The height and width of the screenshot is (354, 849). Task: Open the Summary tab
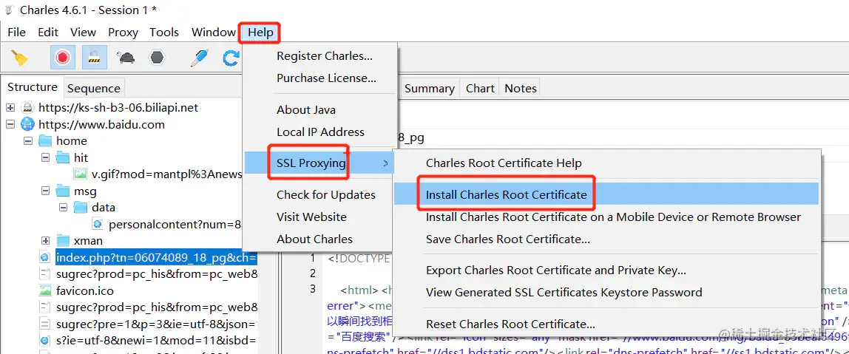coord(430,88)
